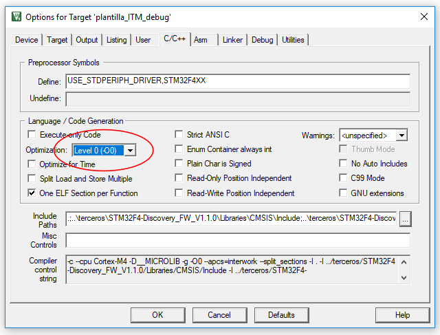Close the Options for Target dialog
This screenshot has width=440, height=335.
pyautogui.click(x=424, y=17)
